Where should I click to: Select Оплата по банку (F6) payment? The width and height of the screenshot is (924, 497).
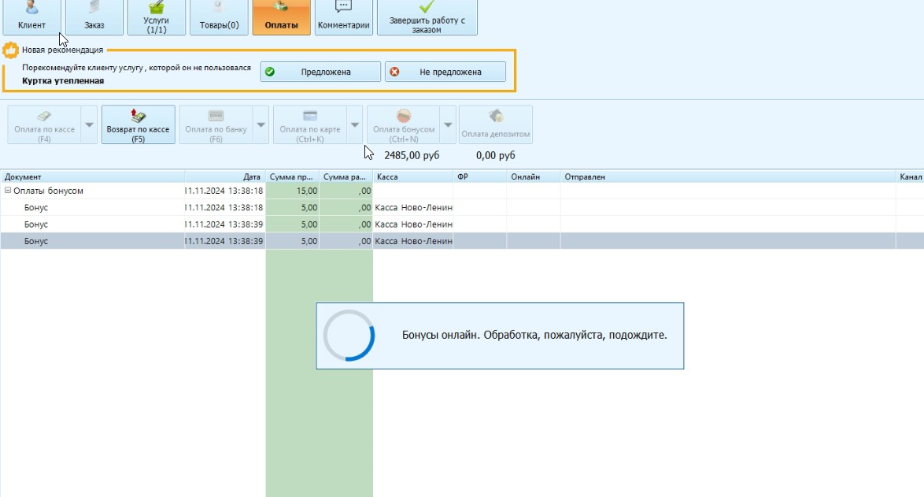[x=216, y=124]
